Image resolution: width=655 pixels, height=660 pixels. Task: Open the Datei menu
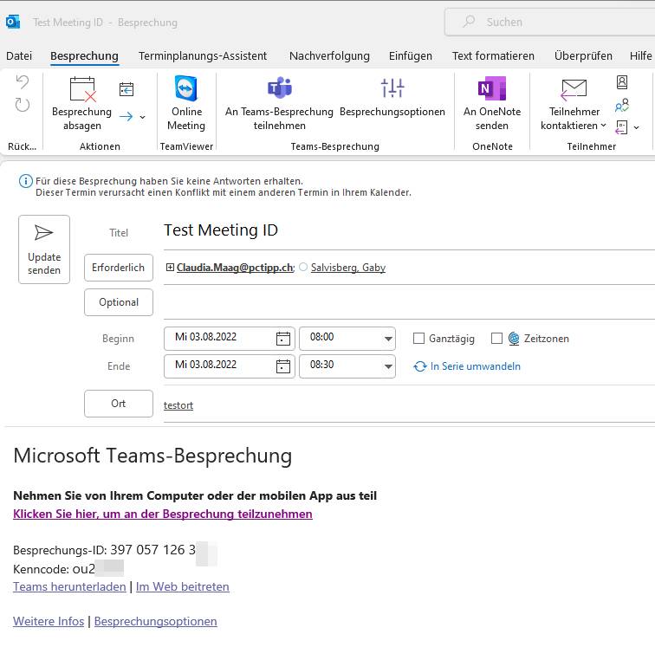point(19,56)
